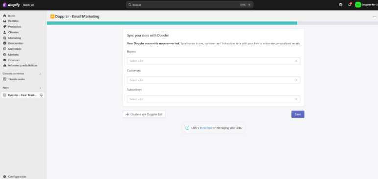Click the 'Sync your store with Doppler' heading
This screenshot has width=378, height=179.
[x=148, y=35]
